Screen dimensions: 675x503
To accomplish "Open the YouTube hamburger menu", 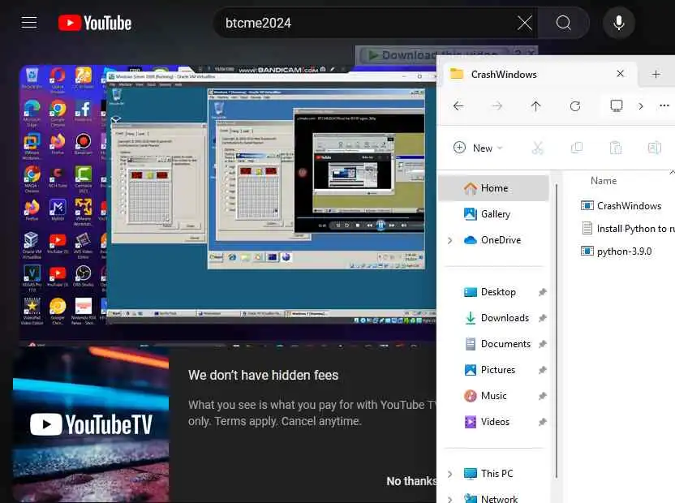I will (29, 23).
